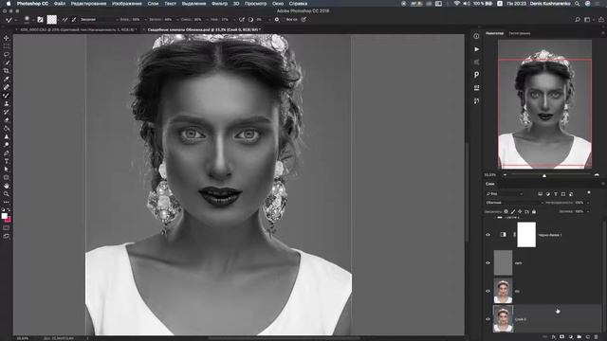Create a new layer
This screenshot has width=607, height=341.
pos(588,337)
